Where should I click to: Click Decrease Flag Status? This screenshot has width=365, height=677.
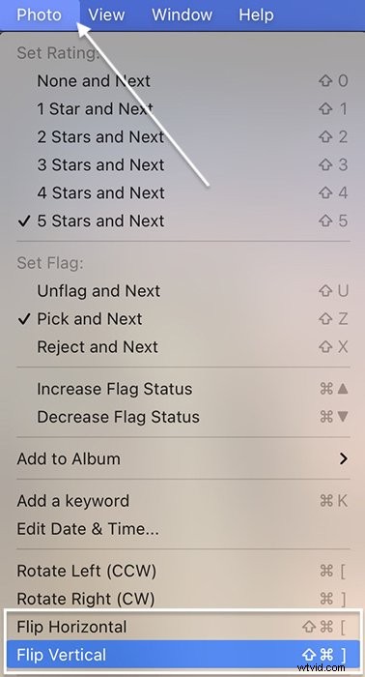182,417
